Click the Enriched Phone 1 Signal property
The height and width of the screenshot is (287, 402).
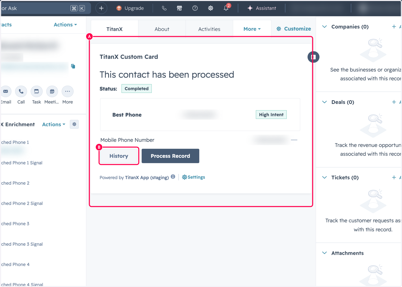pyautogui.click(x=21, y=163)
